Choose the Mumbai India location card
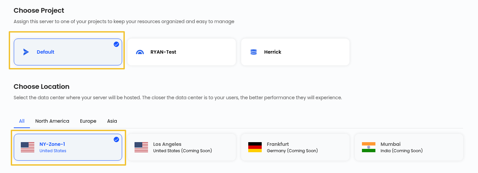 point(409,147)
